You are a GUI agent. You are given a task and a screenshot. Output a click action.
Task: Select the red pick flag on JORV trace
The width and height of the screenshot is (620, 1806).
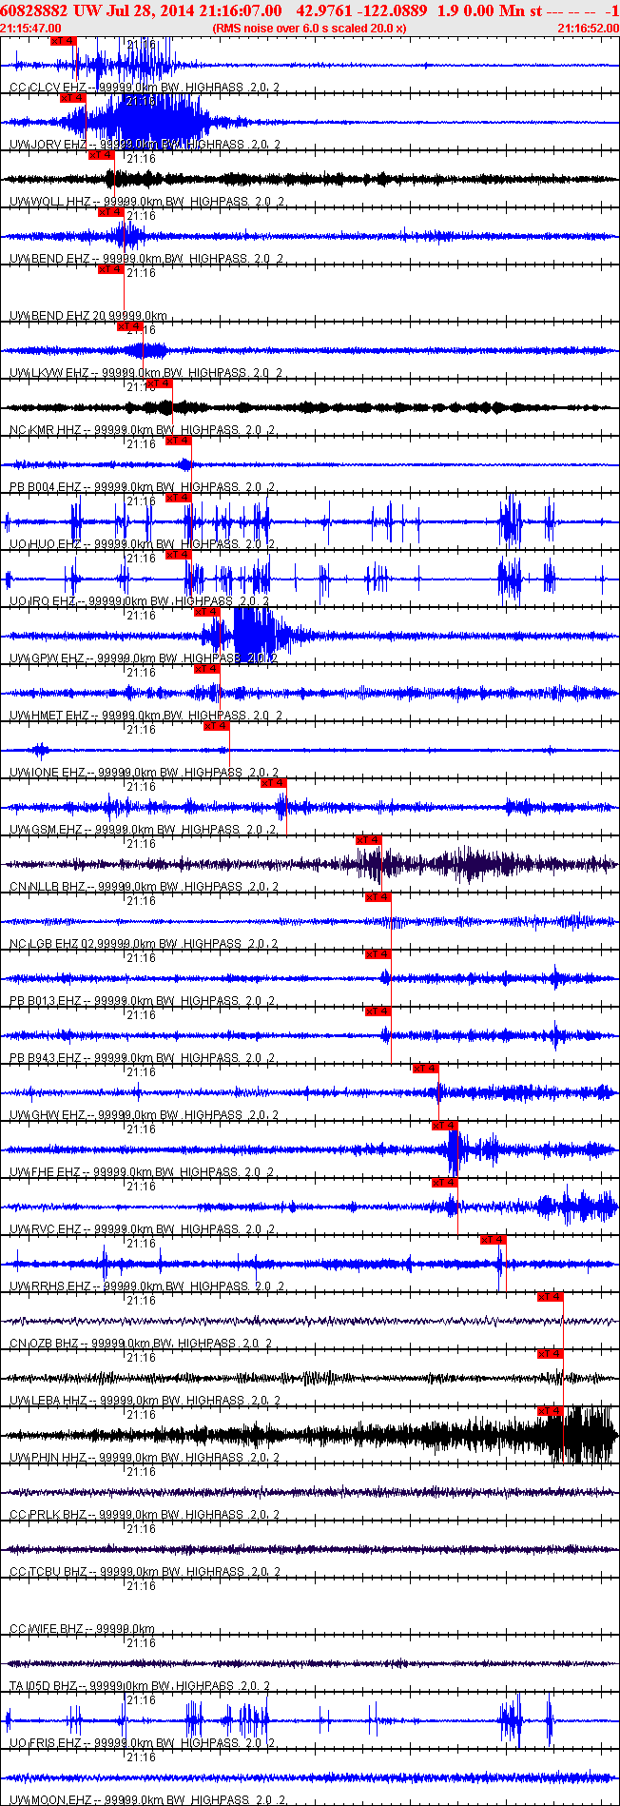(73, 98)
